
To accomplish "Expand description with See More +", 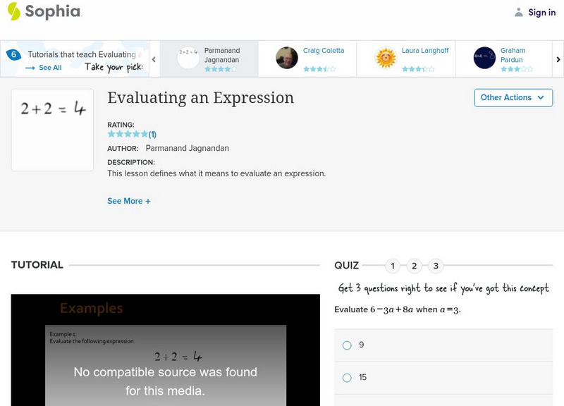I will click(129, 201).
